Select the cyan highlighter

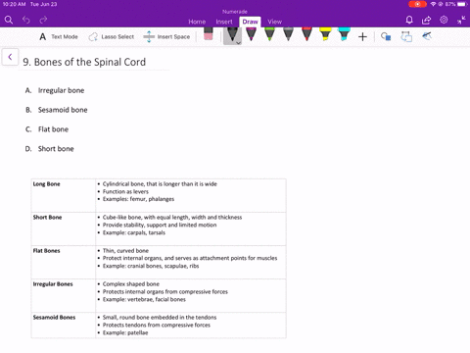[x=344, y=34]
